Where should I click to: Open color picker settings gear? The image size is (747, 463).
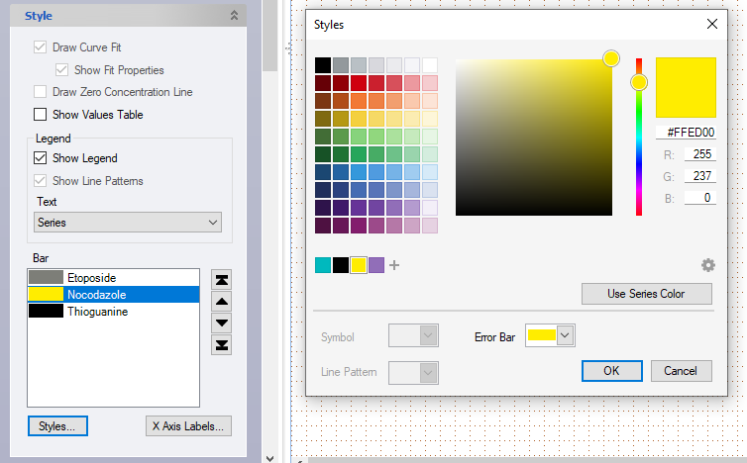[707, 265]
